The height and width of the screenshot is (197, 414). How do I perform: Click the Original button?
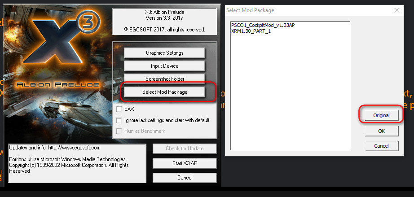coord(381,115)
